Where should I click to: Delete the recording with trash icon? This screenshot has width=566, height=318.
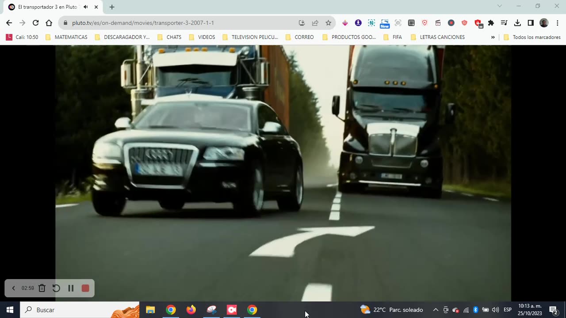(42, 288)
